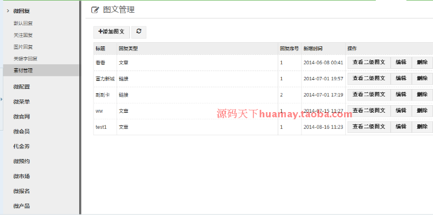433x215 pixels.
Task: Click the 富力新城 title cell
Action: (105, 79)
